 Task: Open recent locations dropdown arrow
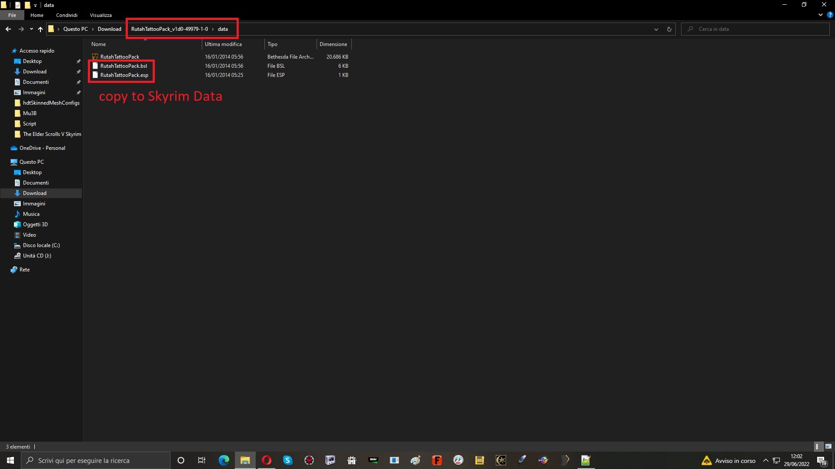click(31, 29)
